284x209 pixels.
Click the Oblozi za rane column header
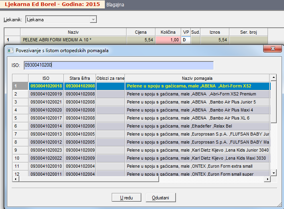click(x=110, y=78)
